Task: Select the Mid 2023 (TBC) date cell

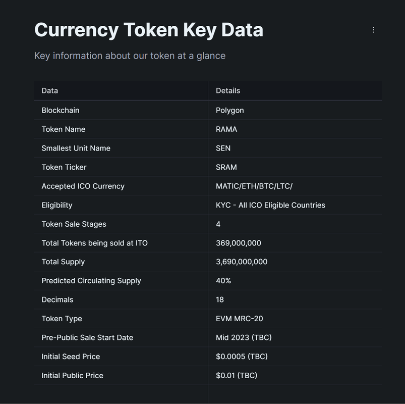Action: 295,337
